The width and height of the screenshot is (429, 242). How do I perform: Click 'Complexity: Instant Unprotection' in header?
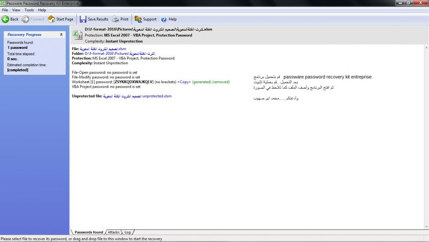point(114,41)
